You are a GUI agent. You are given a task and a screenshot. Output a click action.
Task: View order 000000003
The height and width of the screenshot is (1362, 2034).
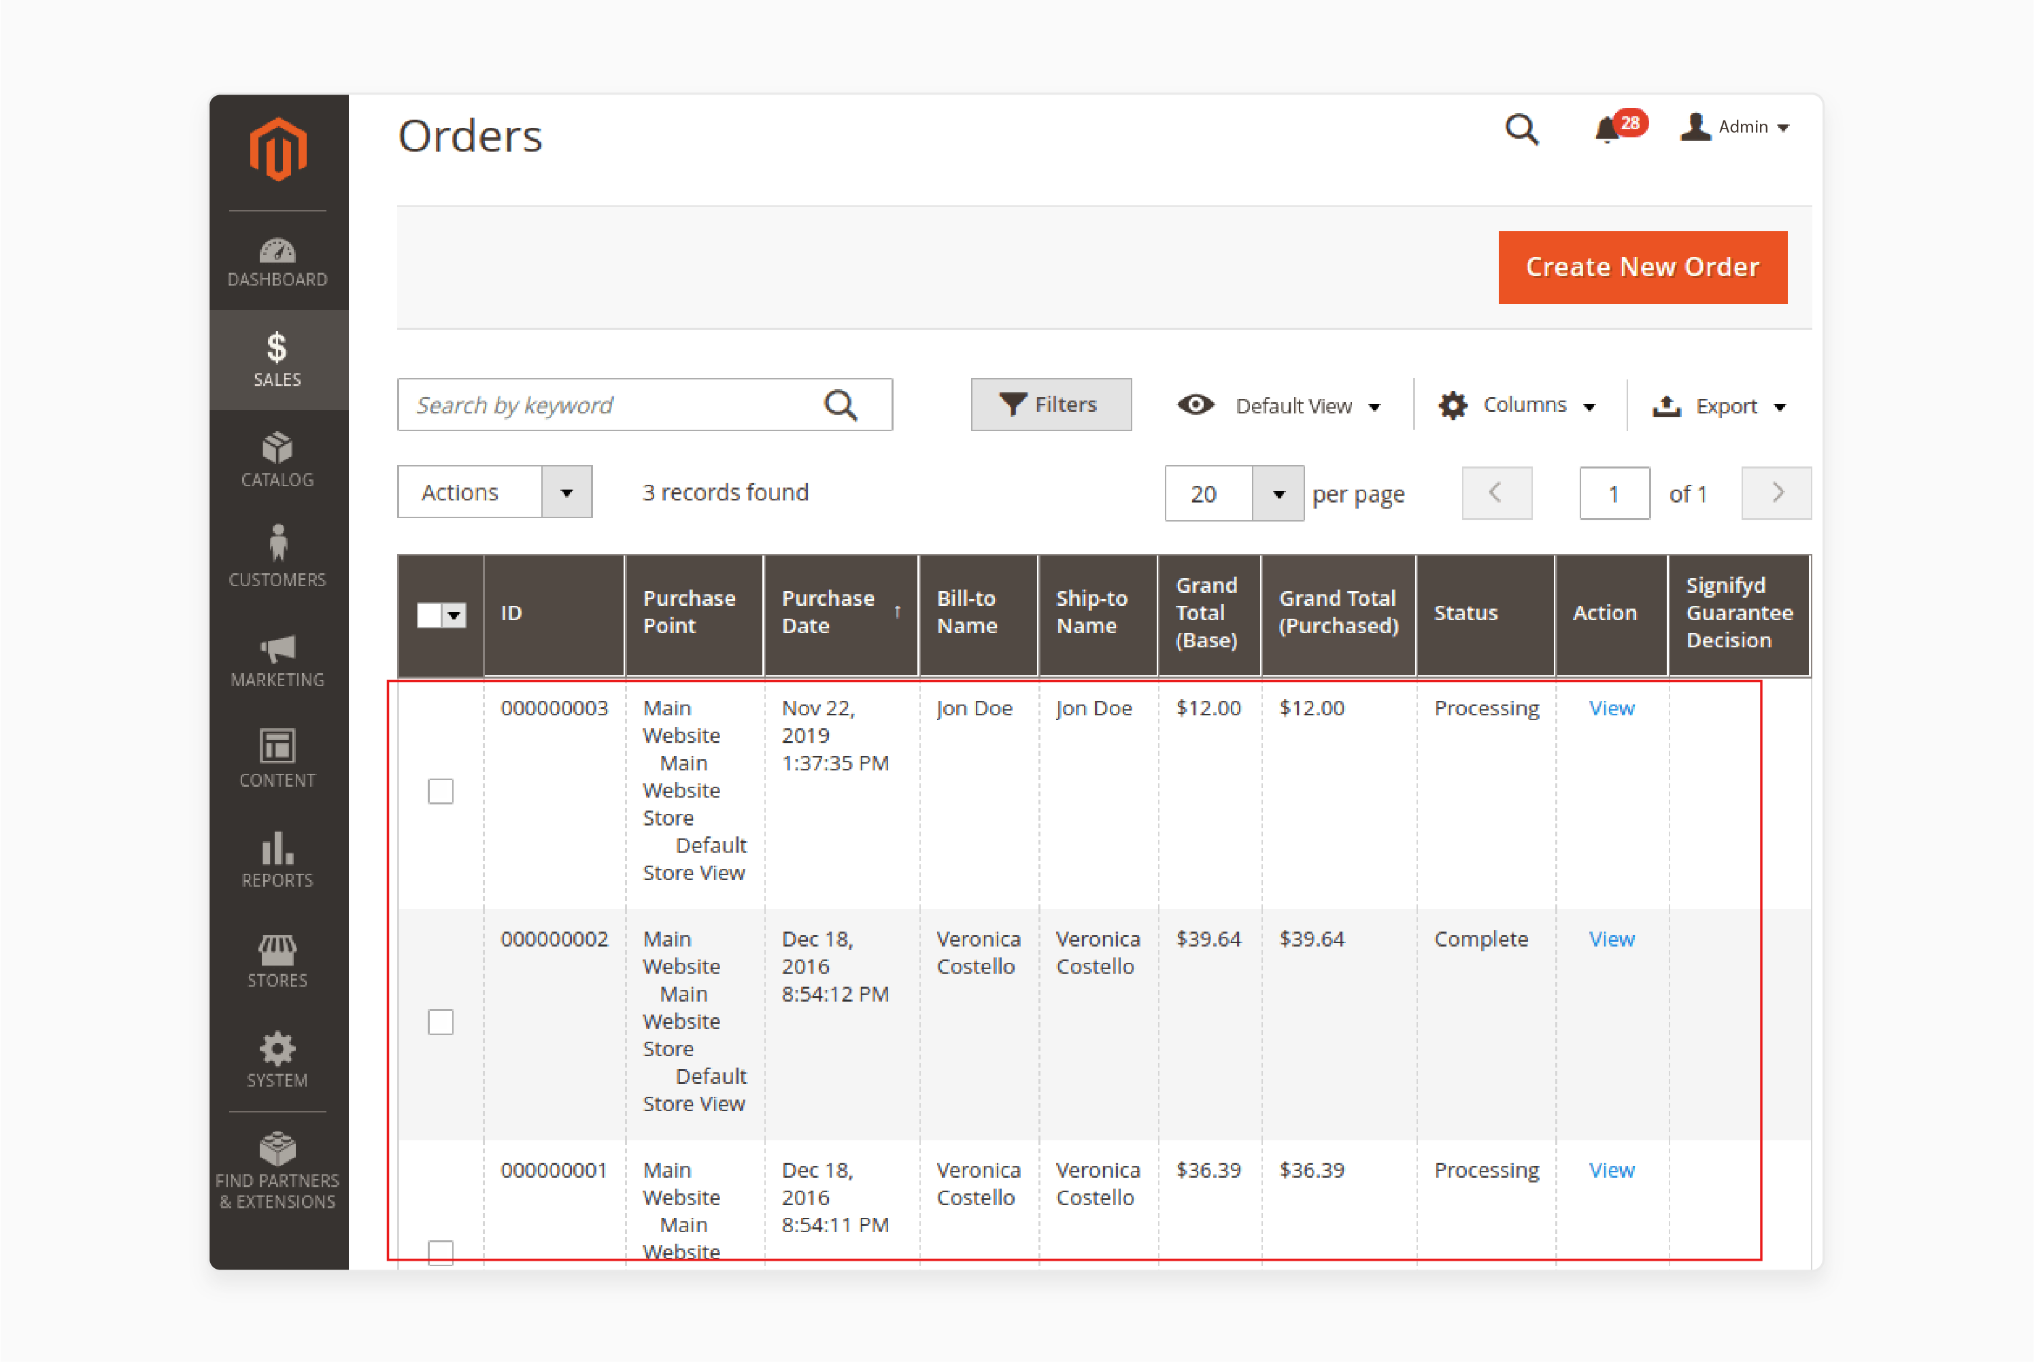pyautogui.click(x=1612, y=709)
